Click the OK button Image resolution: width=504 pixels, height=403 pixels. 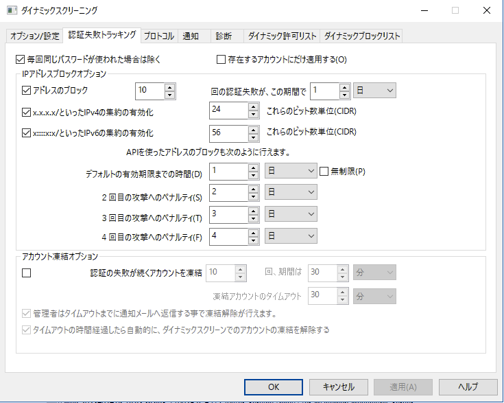click(x=274, y=387)
